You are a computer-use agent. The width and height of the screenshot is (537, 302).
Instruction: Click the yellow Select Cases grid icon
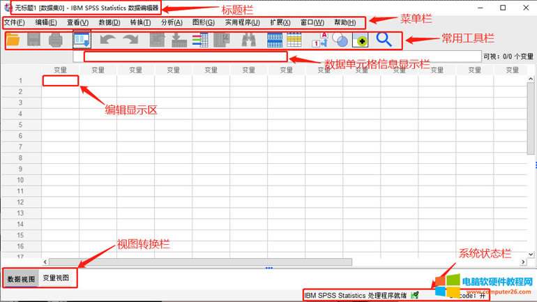coord(294,40)
